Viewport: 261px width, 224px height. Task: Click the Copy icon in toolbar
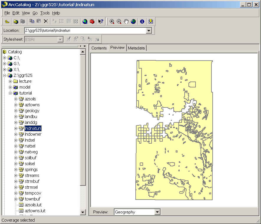(32, 21)
